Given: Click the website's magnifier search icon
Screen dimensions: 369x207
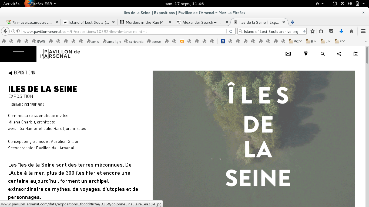Looking at the screenshot, I should [x=323, y=54].
